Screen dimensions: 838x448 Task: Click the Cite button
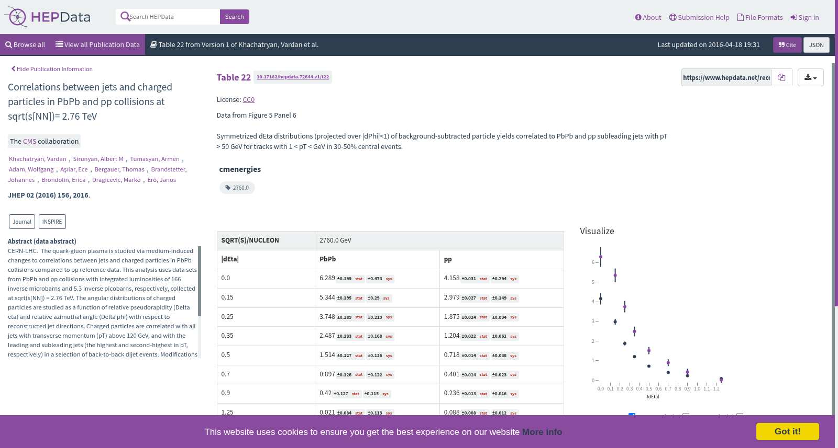point(787,45)
